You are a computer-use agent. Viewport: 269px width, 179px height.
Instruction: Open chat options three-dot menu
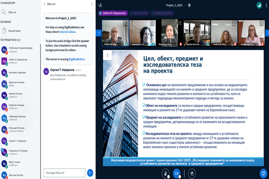point(91,4)
